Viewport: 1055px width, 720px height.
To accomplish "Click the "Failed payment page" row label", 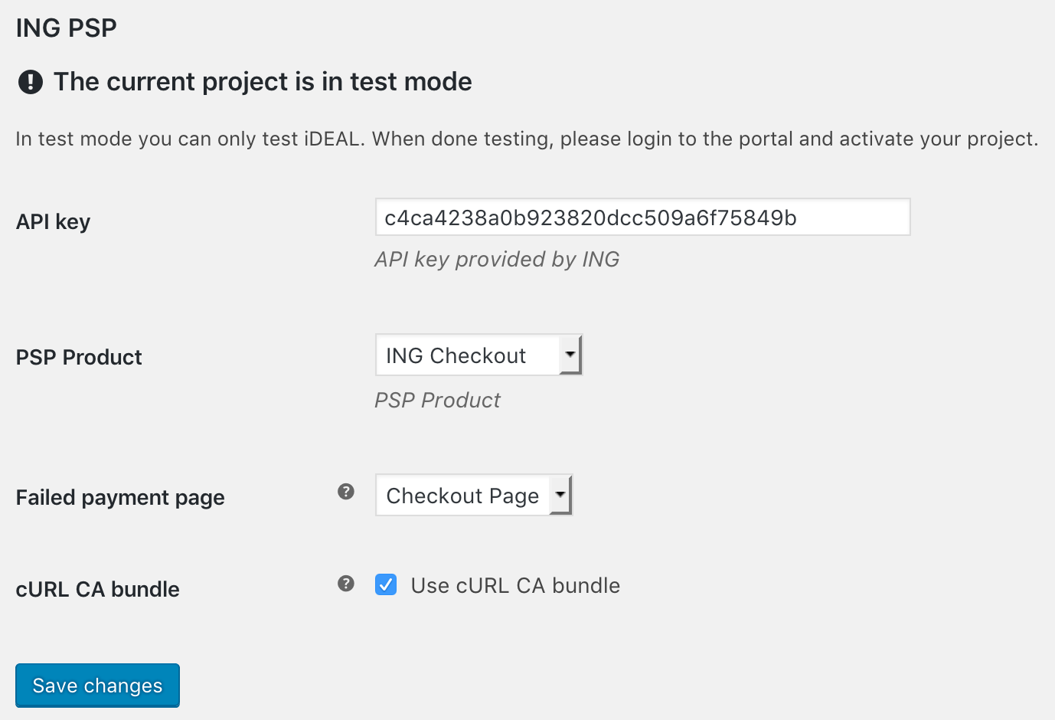I will tap(120, 498).
